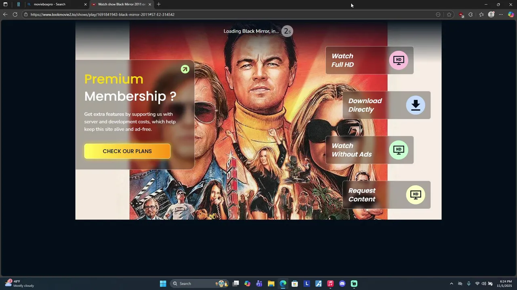Open the tab actions menu icon

click(x=5, y=4)
